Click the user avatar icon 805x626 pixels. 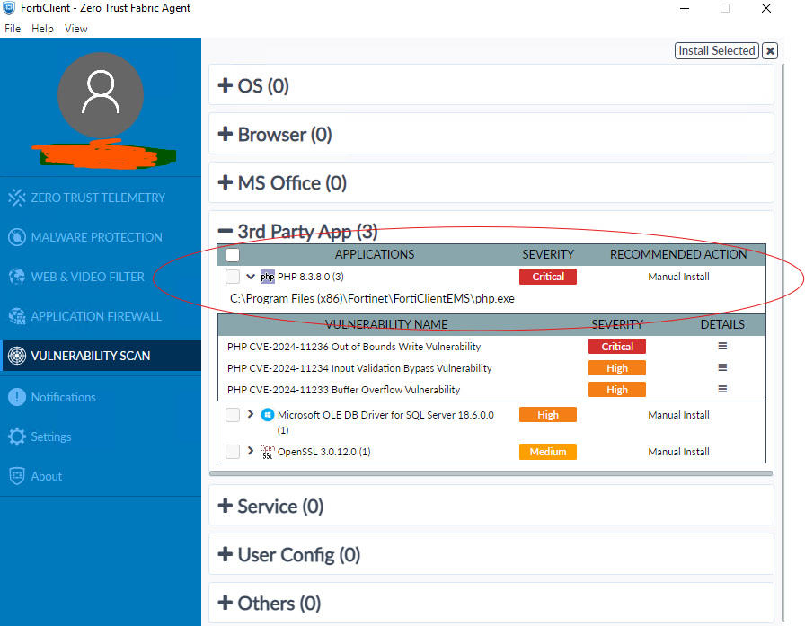click(101, 95)
